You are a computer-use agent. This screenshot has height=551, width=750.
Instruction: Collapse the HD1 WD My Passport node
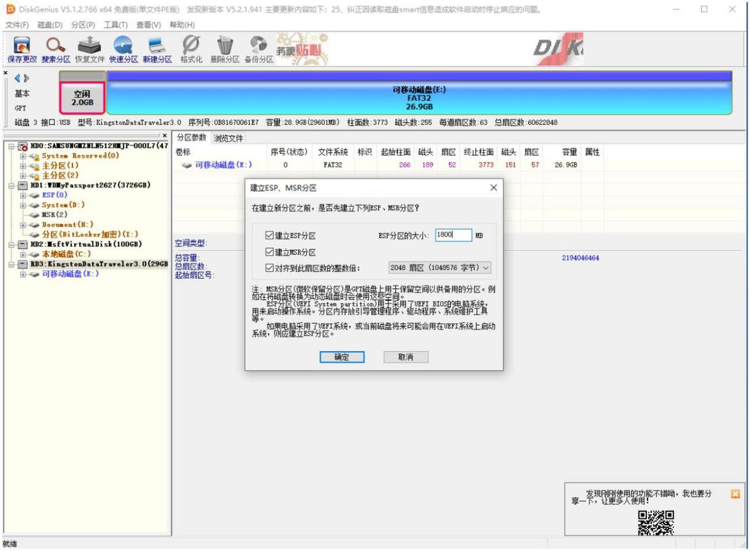(x=11, y=185)
